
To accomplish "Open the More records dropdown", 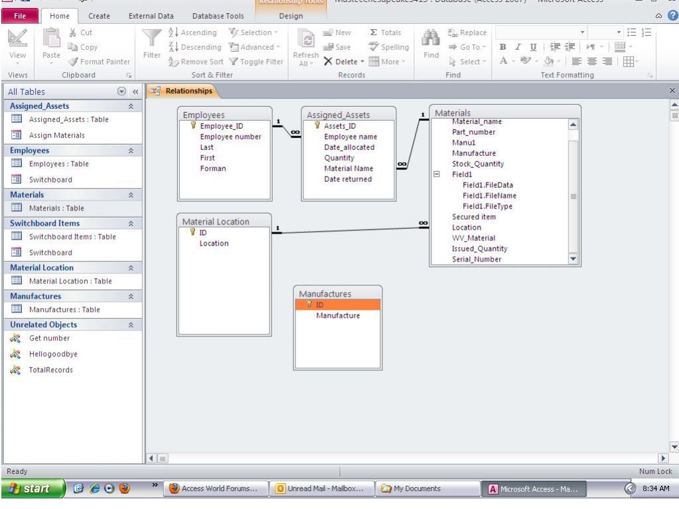I will pos(387,62).
